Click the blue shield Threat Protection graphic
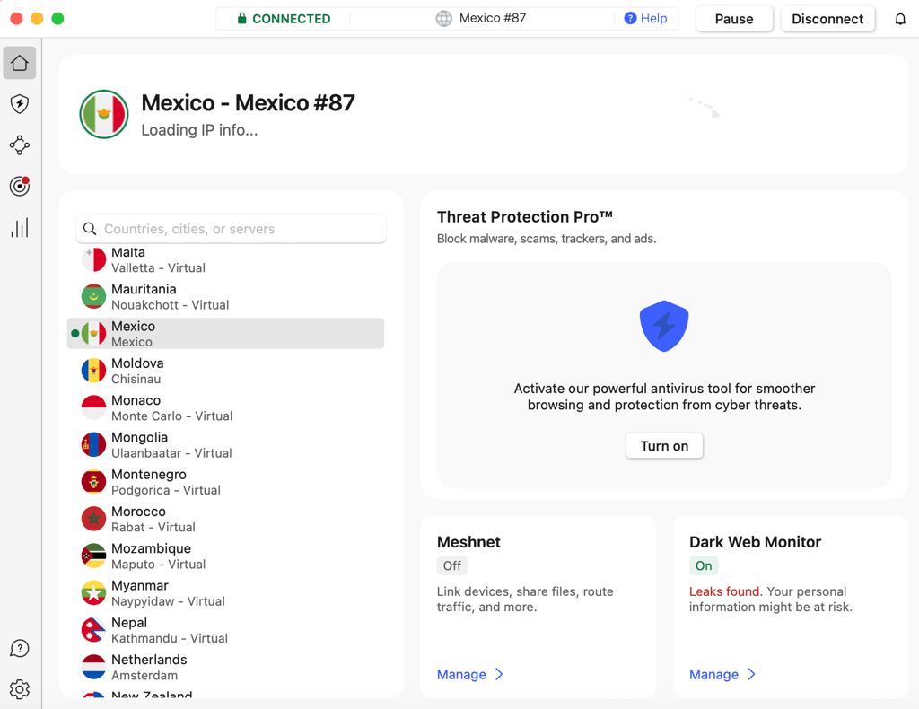This screenshot has width=919, height=709. coord(664,327)
